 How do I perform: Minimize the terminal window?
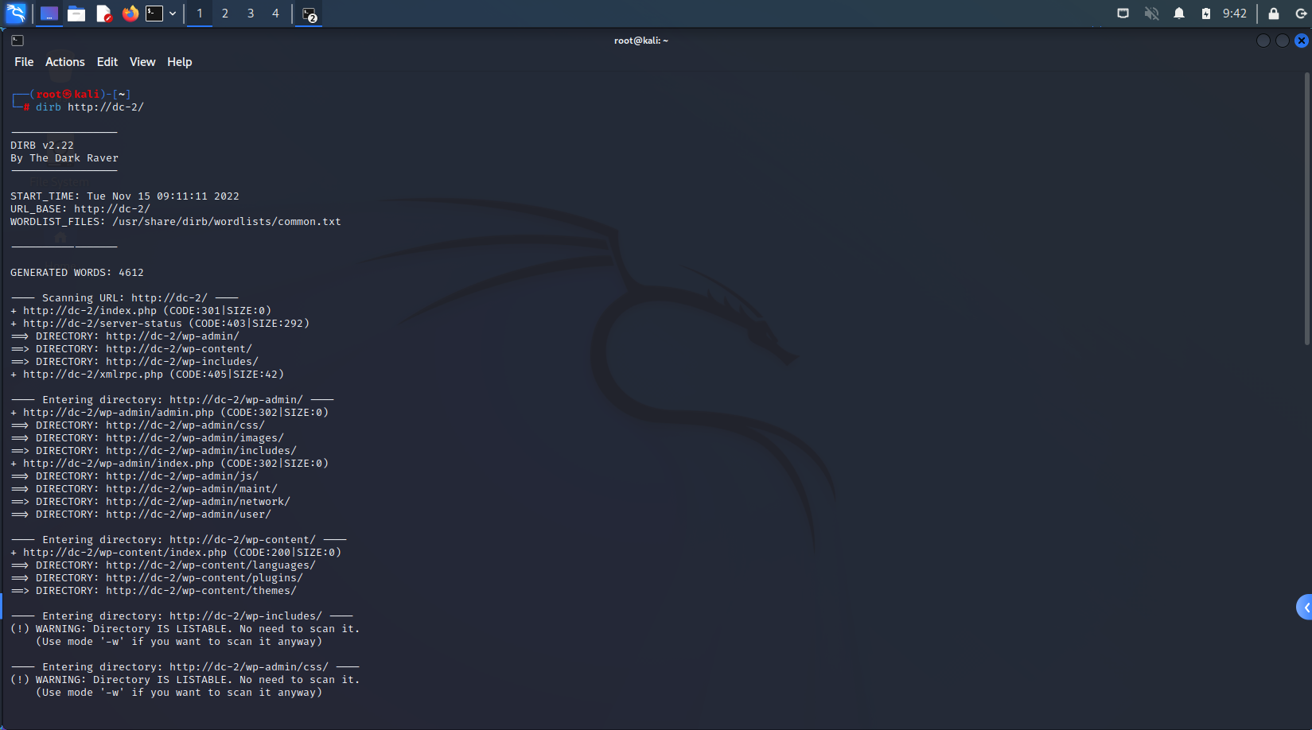(1263, 41)
